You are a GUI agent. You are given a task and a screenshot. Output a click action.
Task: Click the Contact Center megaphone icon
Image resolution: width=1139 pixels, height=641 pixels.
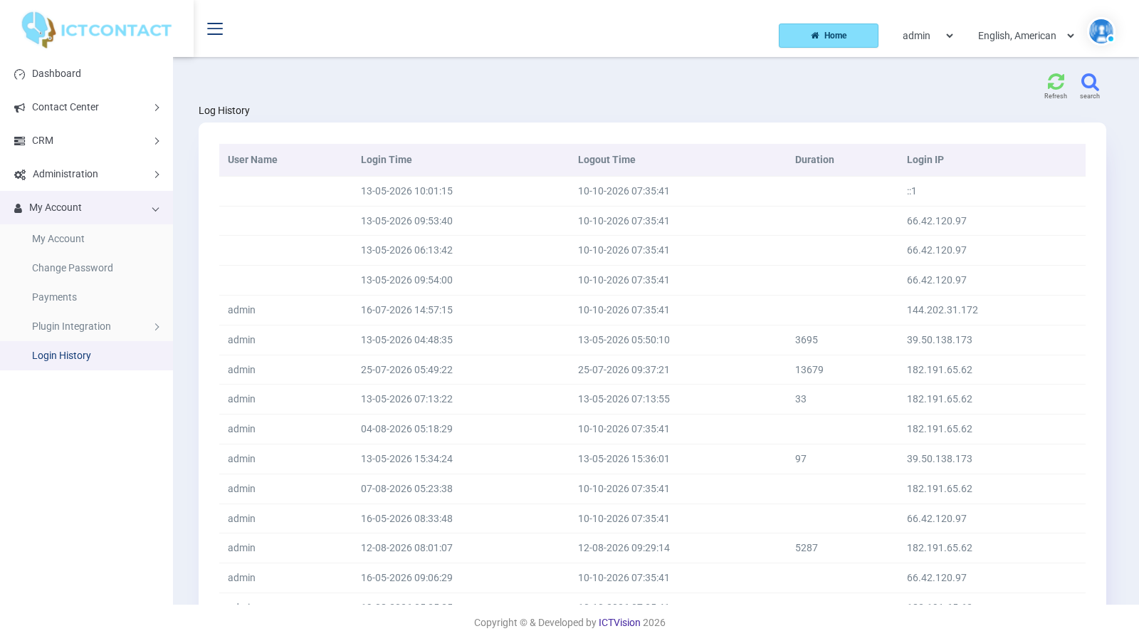20,108
